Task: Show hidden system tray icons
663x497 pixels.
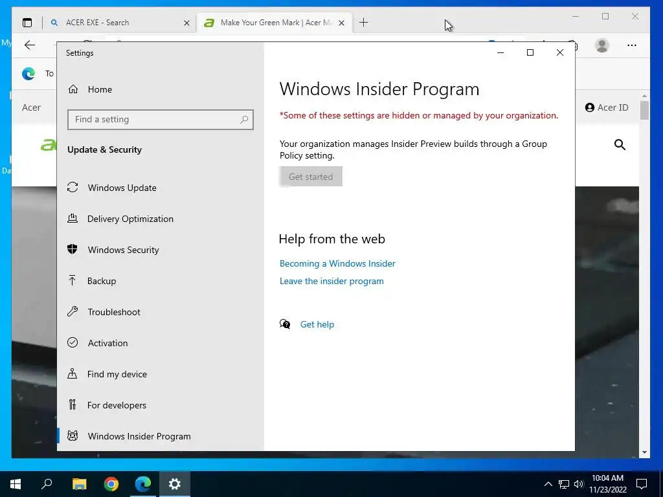Action: click(548, 484)
